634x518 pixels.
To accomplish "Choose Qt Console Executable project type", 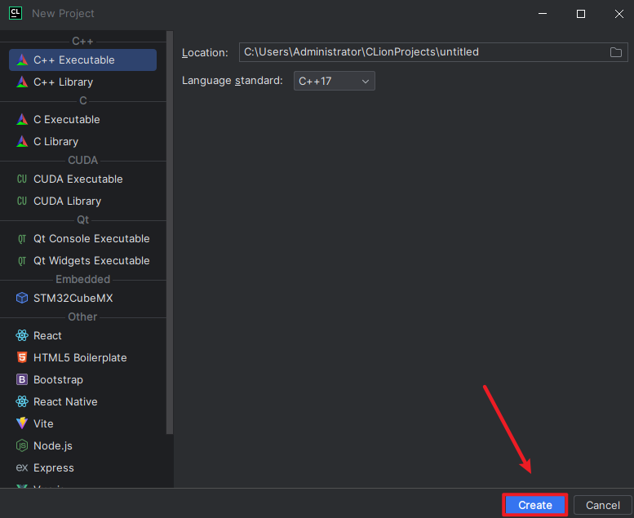I will tap(91, 239).
